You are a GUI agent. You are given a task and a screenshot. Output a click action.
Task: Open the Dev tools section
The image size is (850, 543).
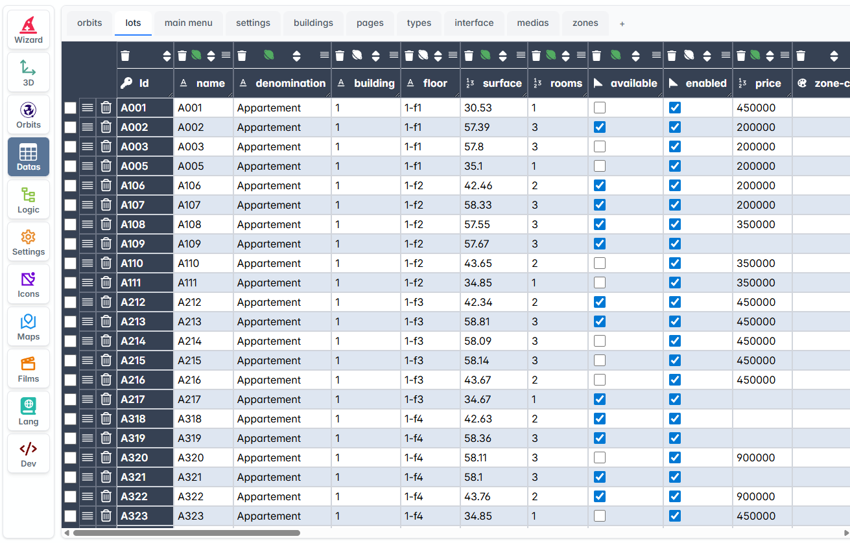[x=29, y=454]
